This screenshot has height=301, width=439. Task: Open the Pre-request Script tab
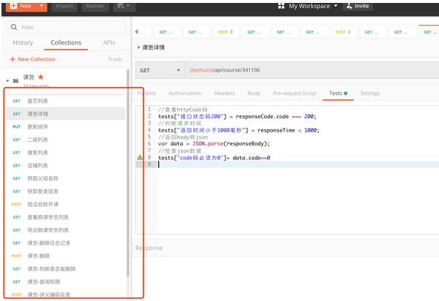294,94
